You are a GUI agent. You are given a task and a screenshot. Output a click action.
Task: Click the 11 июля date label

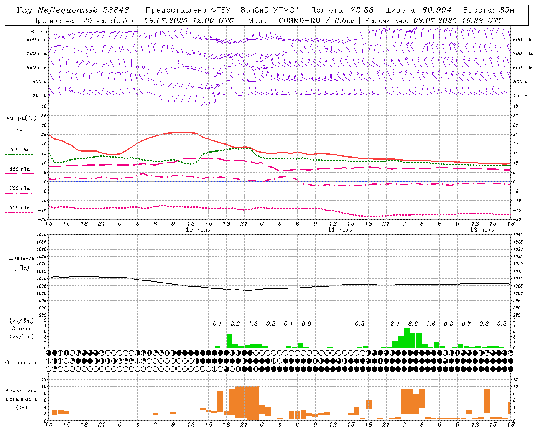pyautogui.click(x=341, y=230)
